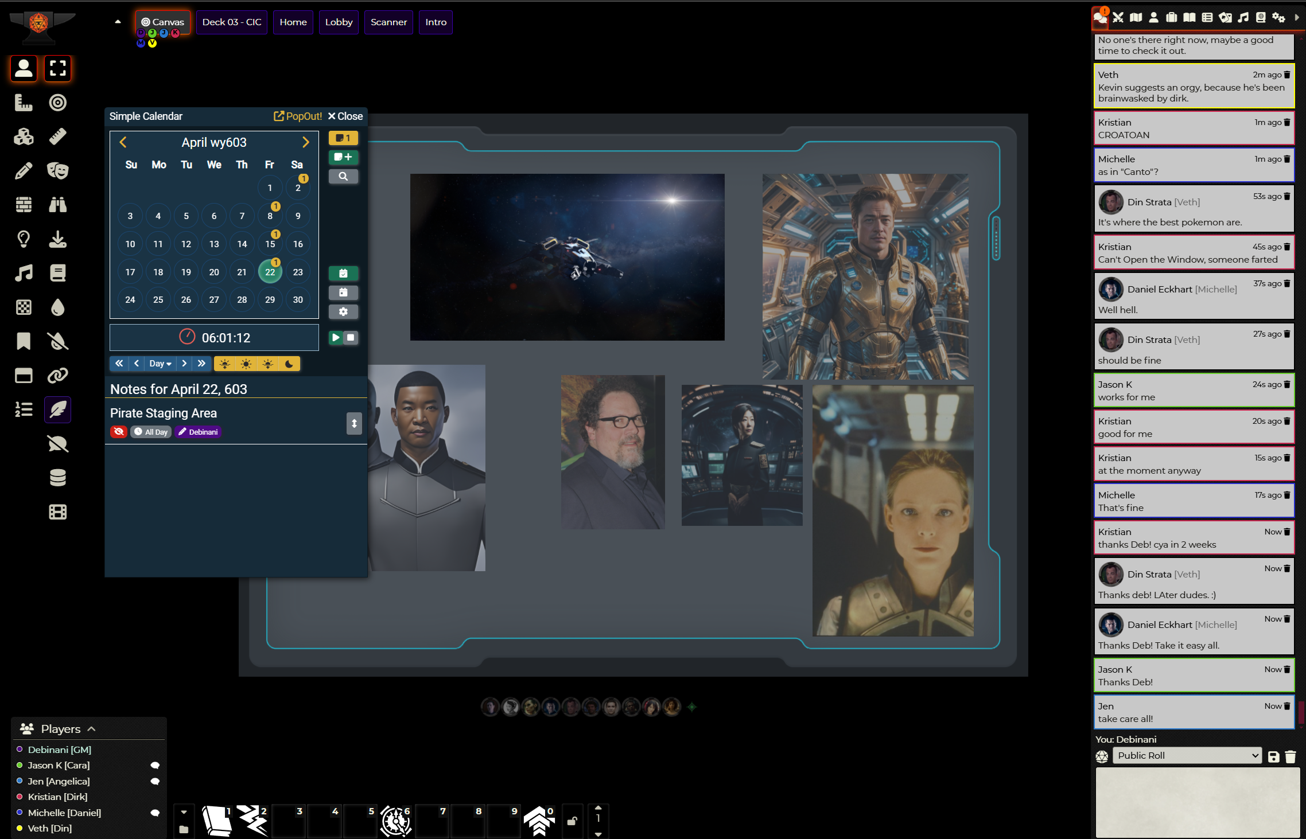The height and width of the screenshot is (839, 1306).
Task: Collapse the scene navigation bar caret
Action: click(x=118, y=22)
